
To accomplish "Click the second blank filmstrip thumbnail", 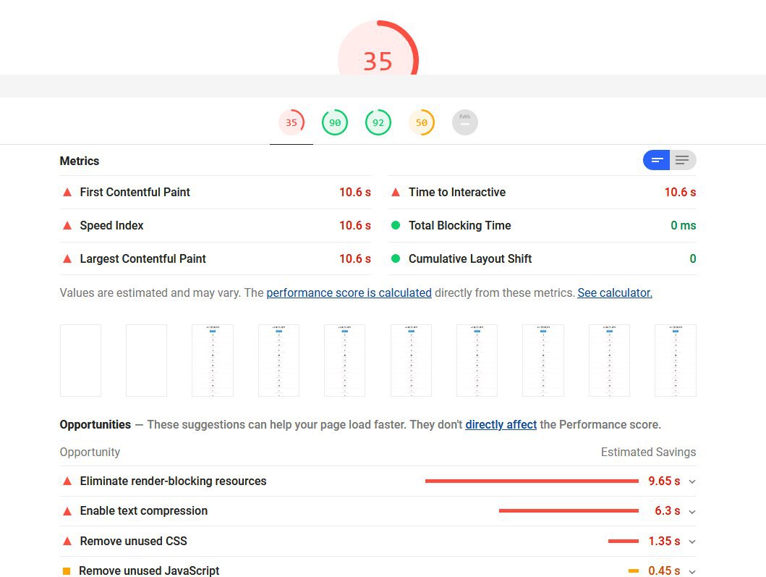I will (x=147, y=361).
